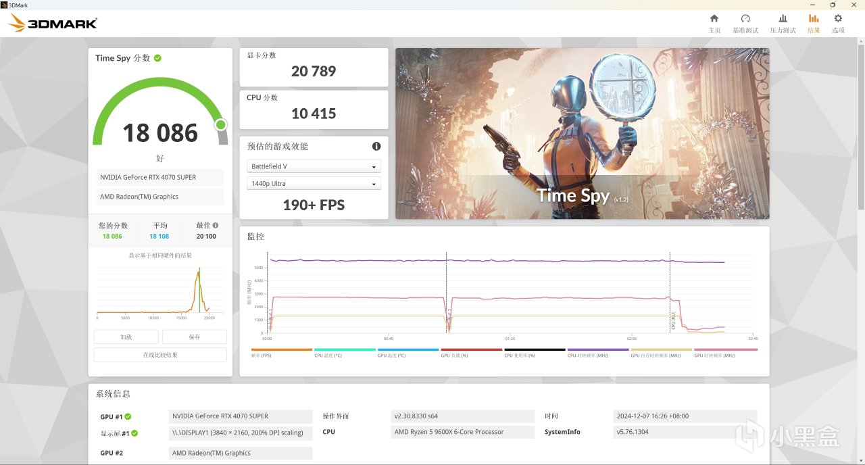865x465 pixels.
Task: Click the AMD Ryzen 5 9600X CPU field
Action: point(463,432)
